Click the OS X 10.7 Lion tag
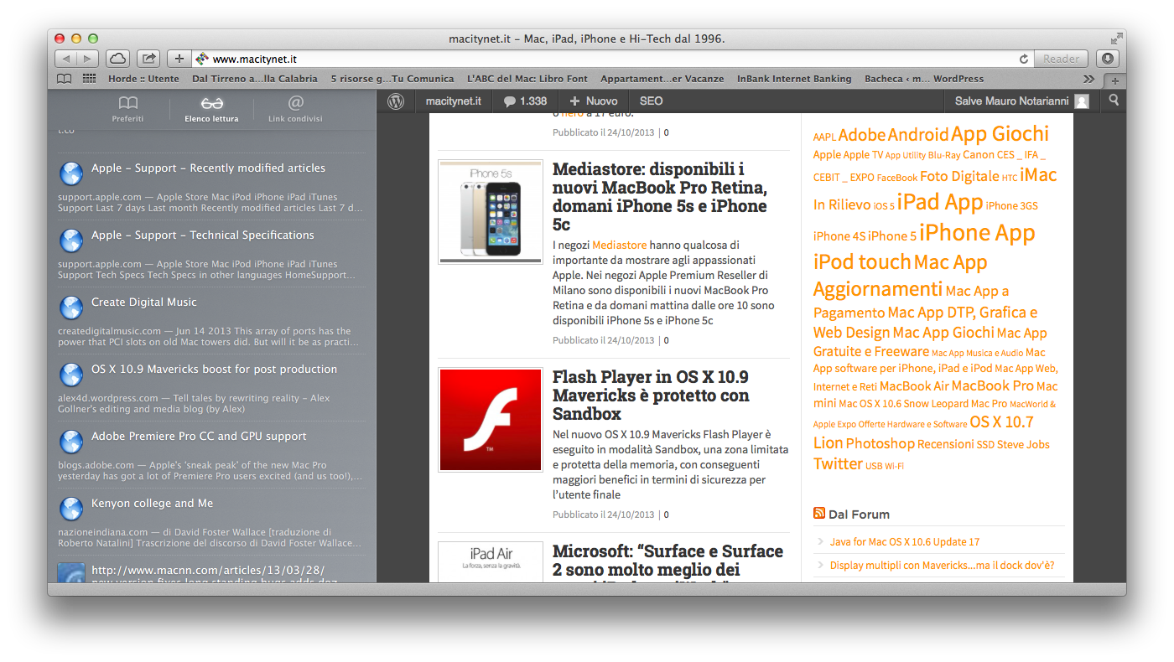Image resolution: width=1174 pixels, height=662 pixels. point(923,432)
